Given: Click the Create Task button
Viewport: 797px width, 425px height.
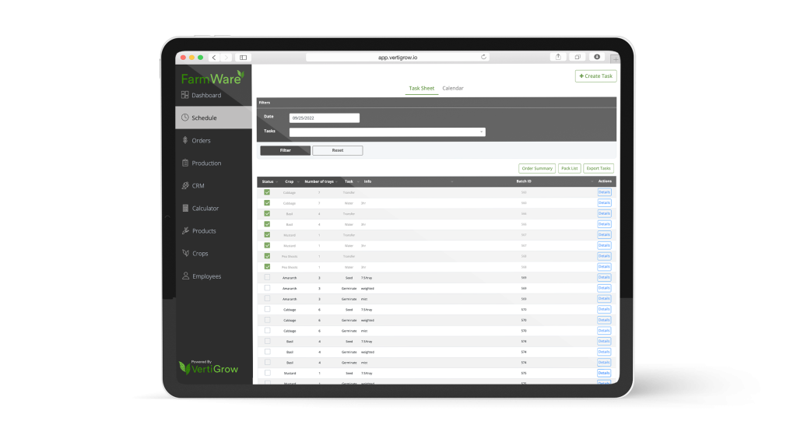Looking at the screenshot, I should pyautogui.click(x=596, y=76).
